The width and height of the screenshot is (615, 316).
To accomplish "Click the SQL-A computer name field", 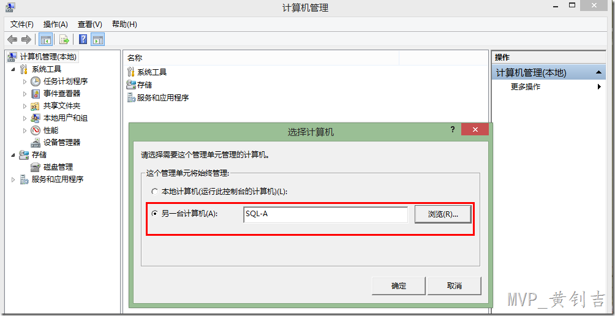I will (x=325, y=214).
